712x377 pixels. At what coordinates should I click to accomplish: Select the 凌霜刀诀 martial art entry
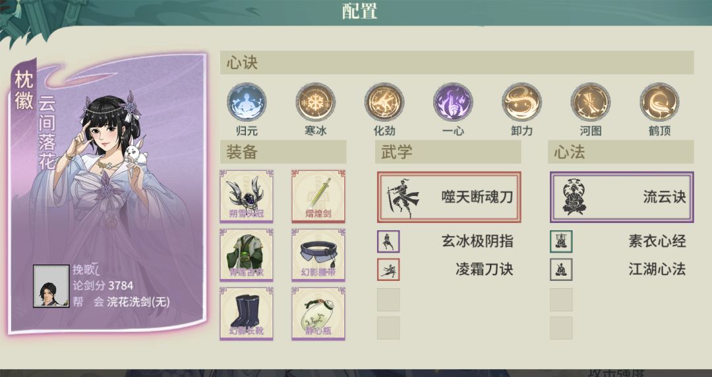[446, 270]
